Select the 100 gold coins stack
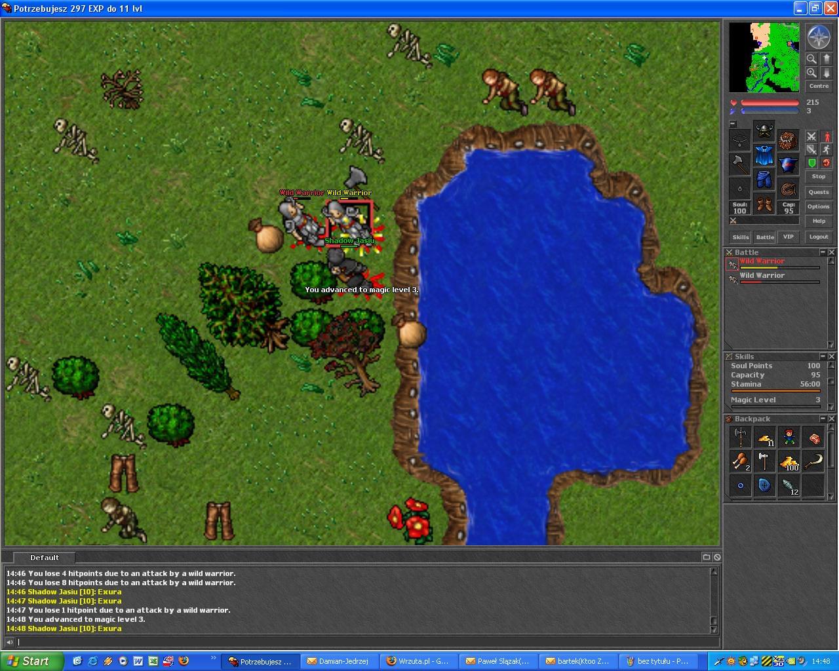The image size is (839, 671). click(x=789, y=461)
